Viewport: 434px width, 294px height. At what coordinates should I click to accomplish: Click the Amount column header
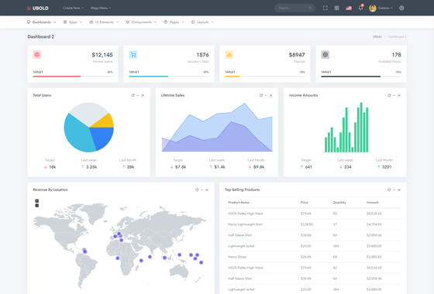373,203
